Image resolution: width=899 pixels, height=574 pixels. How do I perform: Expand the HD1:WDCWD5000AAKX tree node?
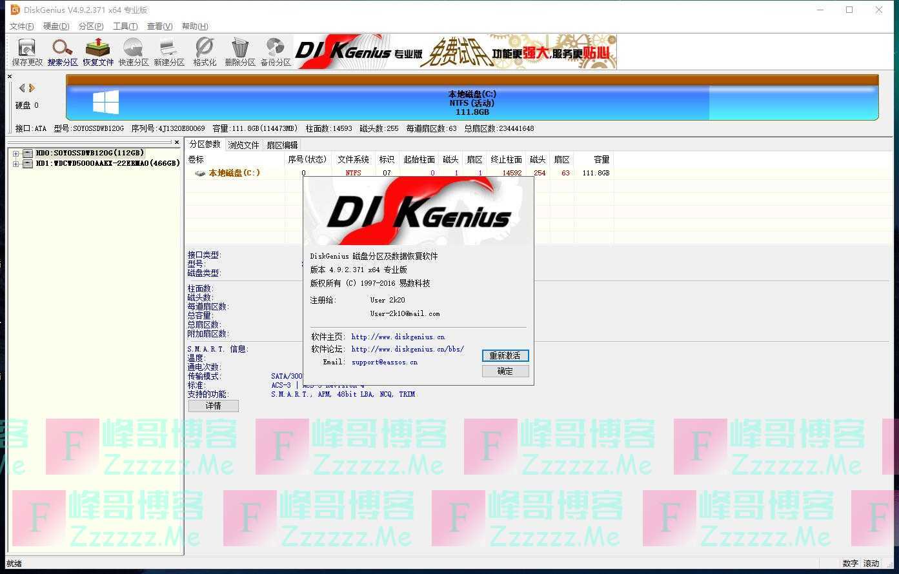pos(15,164)
